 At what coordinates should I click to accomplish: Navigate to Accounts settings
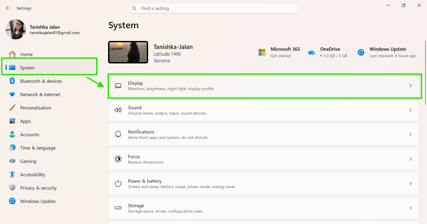pos(52,135)
